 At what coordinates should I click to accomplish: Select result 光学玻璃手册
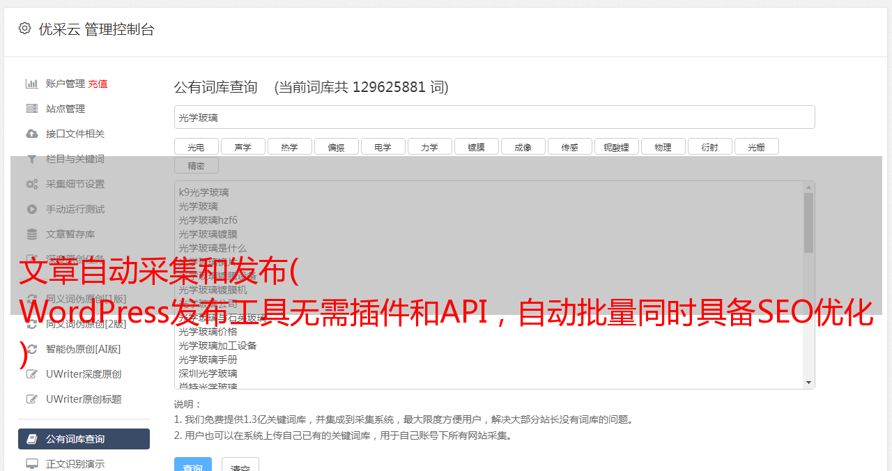pyautogui.click(x=208, y=360)
